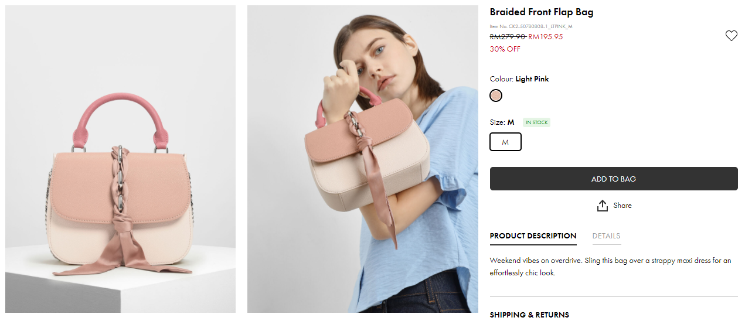The width and height of the screenshot is (745, 321).
Task: Click the item number text
Action: (531, 26)
